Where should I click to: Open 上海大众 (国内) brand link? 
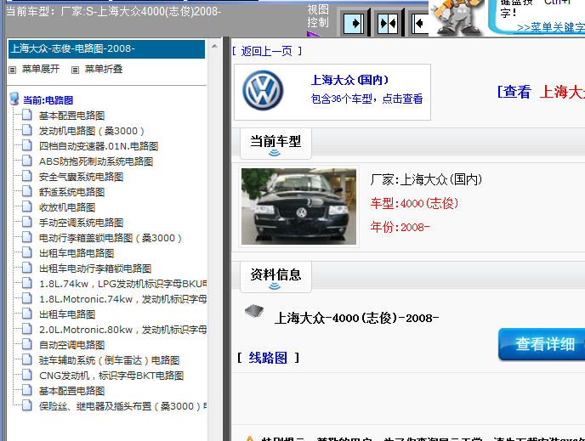pyautogui.click(x=349, y=80)
